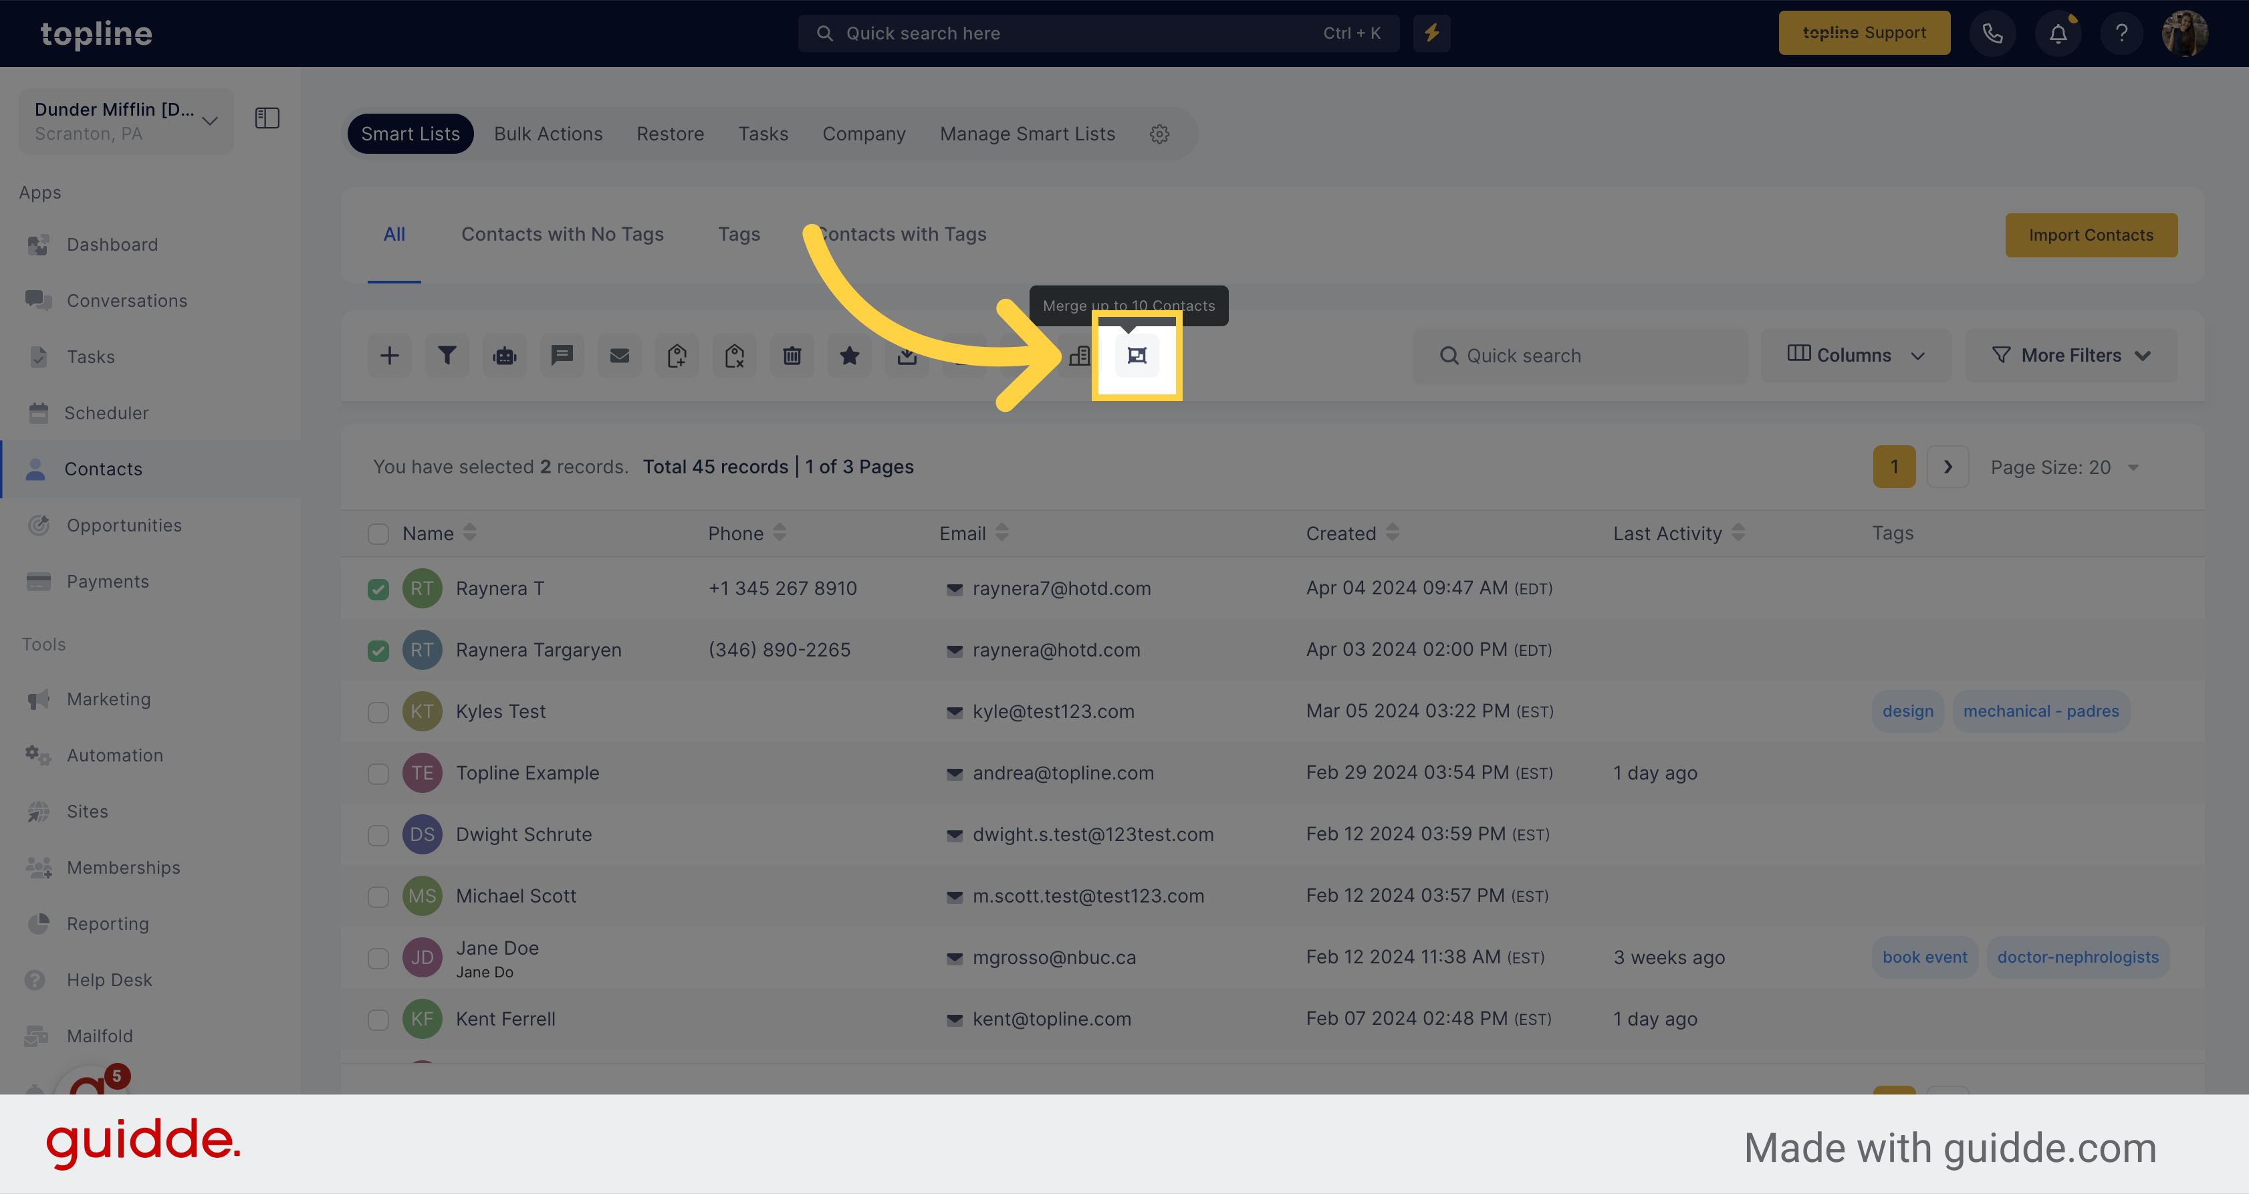Click the Import Contacts button
This screenshot has height=1194, width=2249.
(2091, 235)
